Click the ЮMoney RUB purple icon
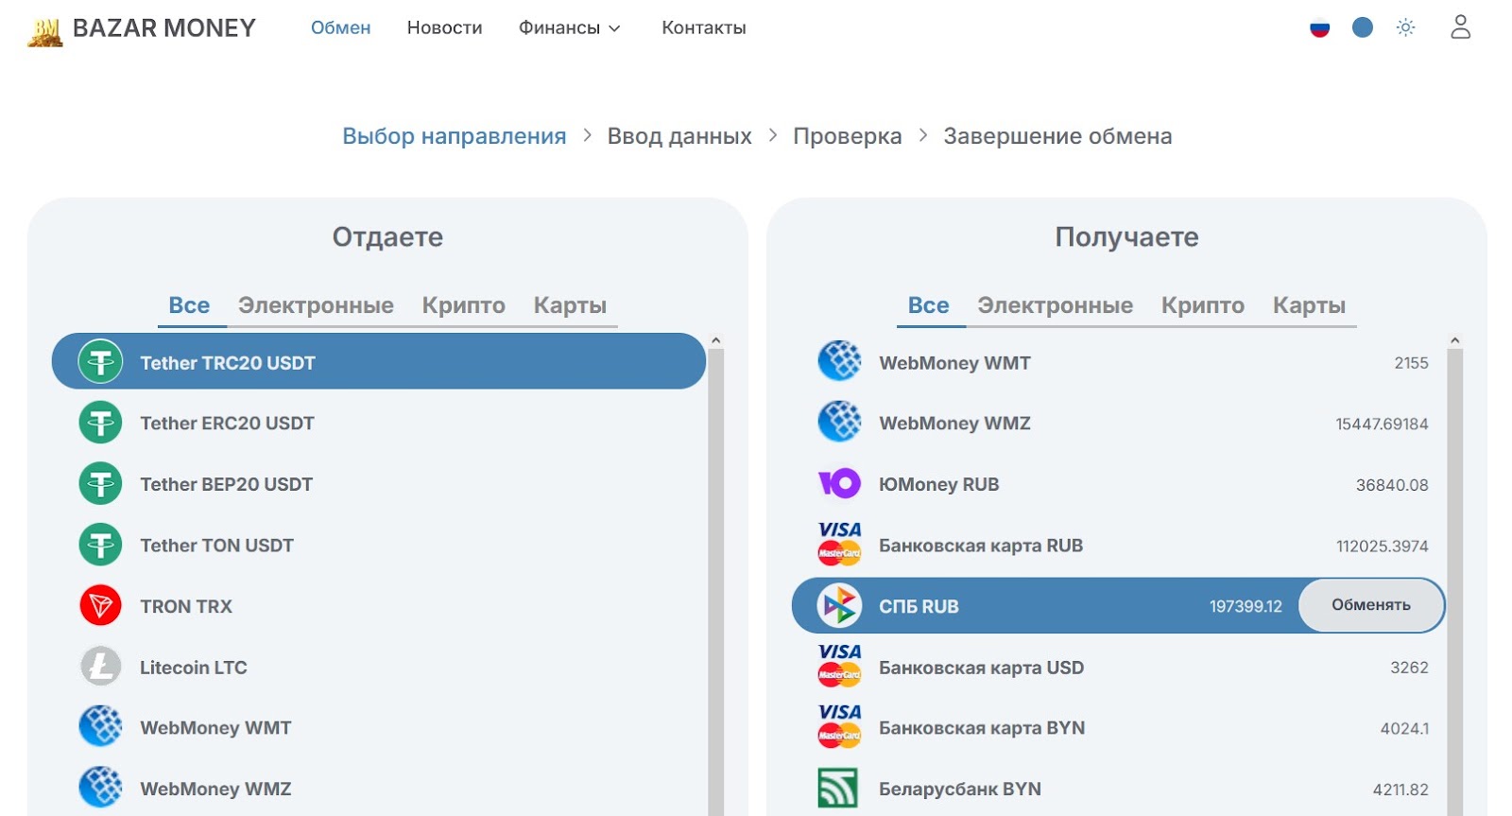The image size is (1512, 816). coord(839,484)
